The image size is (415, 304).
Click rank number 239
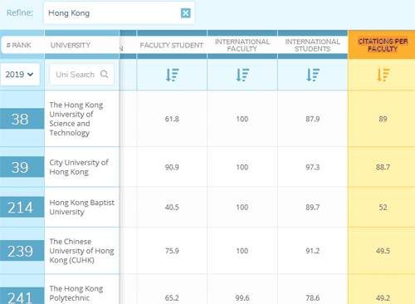pos(20,251)
